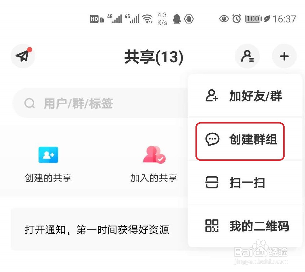
Task: Tap the 加入的共享 label
Action: click(x=154, y=178)
